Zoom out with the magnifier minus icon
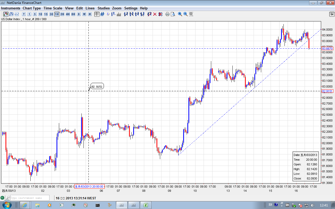The height and width of the screenshot is (209, 335). (186, 14)
